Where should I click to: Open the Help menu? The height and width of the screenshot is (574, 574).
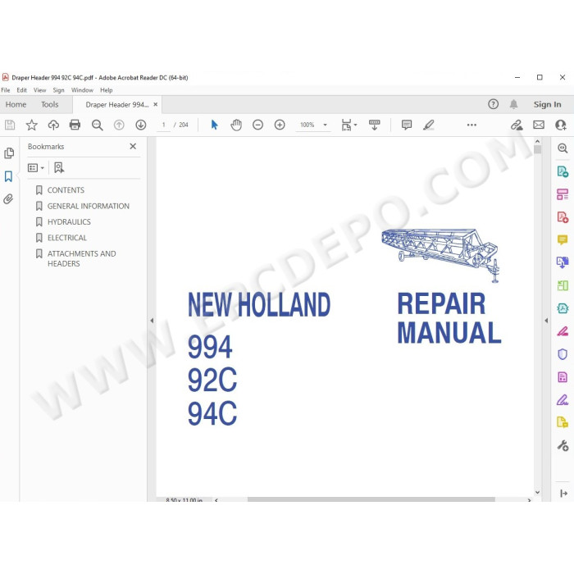[106, 90]
